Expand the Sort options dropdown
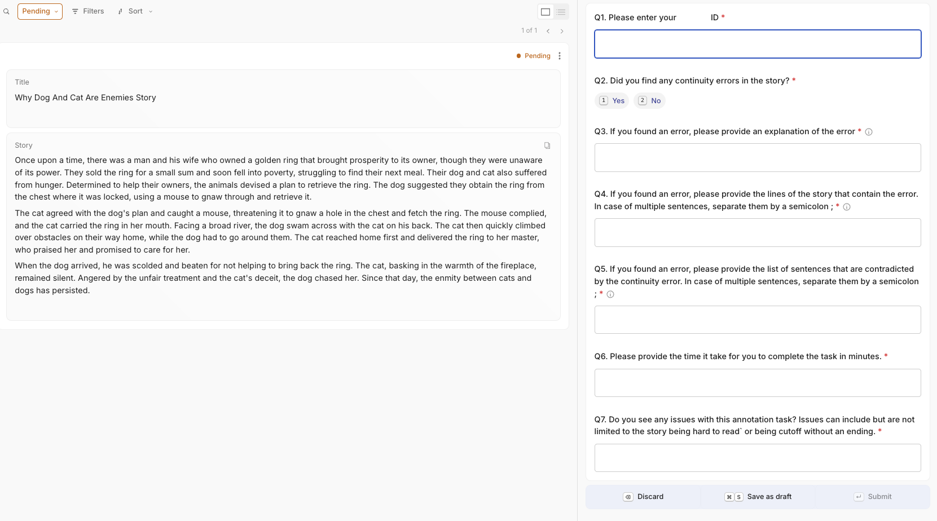Viewport: 937px width, 521px height. (x=135, y=11)
